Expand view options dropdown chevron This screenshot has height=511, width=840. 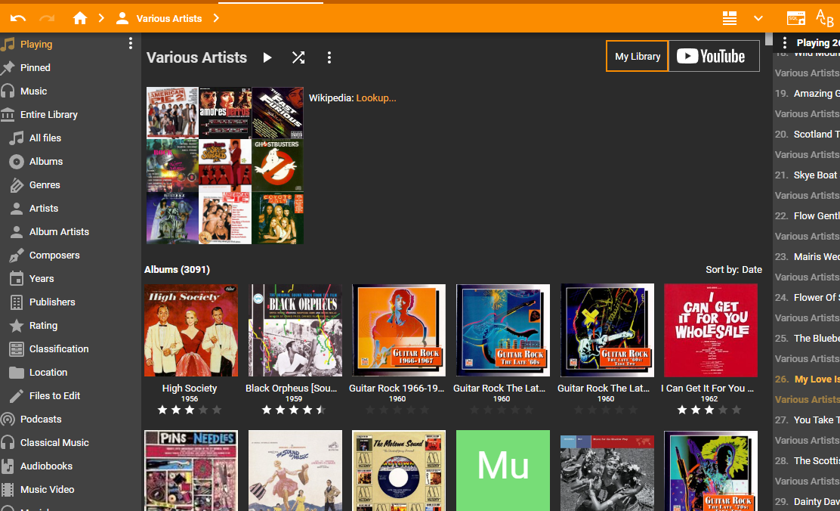(x=758, y=18)
